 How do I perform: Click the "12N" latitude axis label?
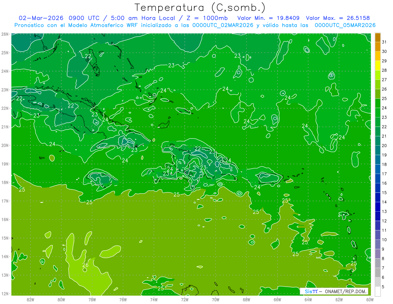[5, 294]
